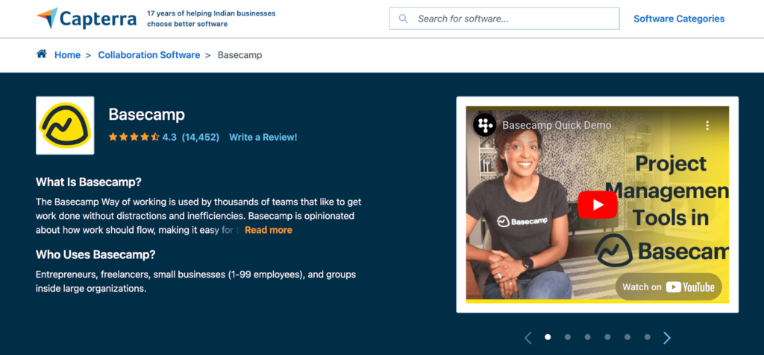Click the video thumbnail image
Viewport: 764px width, 355px height.
[x=598, y=205]
